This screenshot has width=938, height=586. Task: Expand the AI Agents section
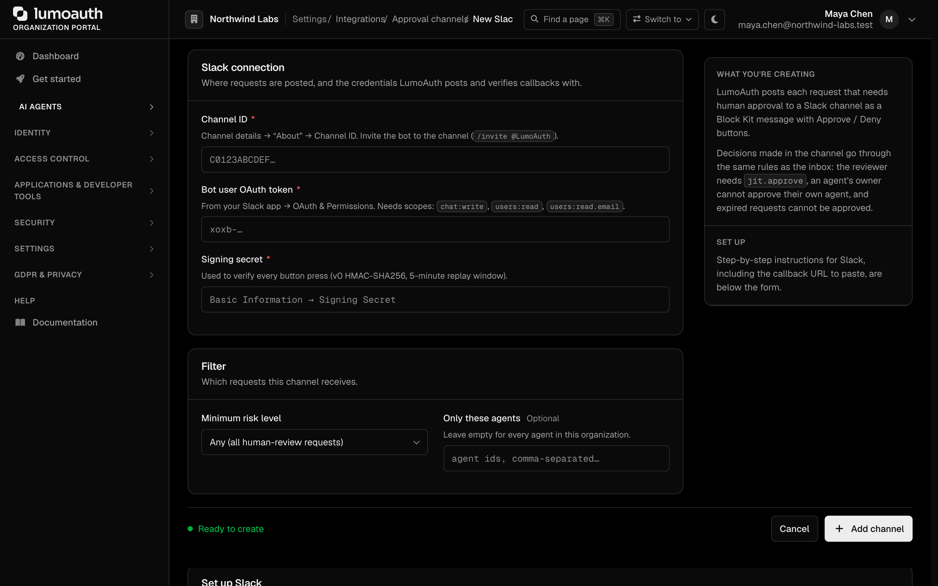point(84,106)
